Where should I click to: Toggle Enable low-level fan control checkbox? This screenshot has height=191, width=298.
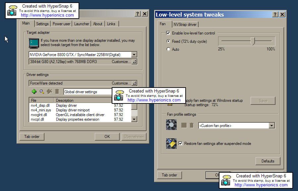coord(168,33)
